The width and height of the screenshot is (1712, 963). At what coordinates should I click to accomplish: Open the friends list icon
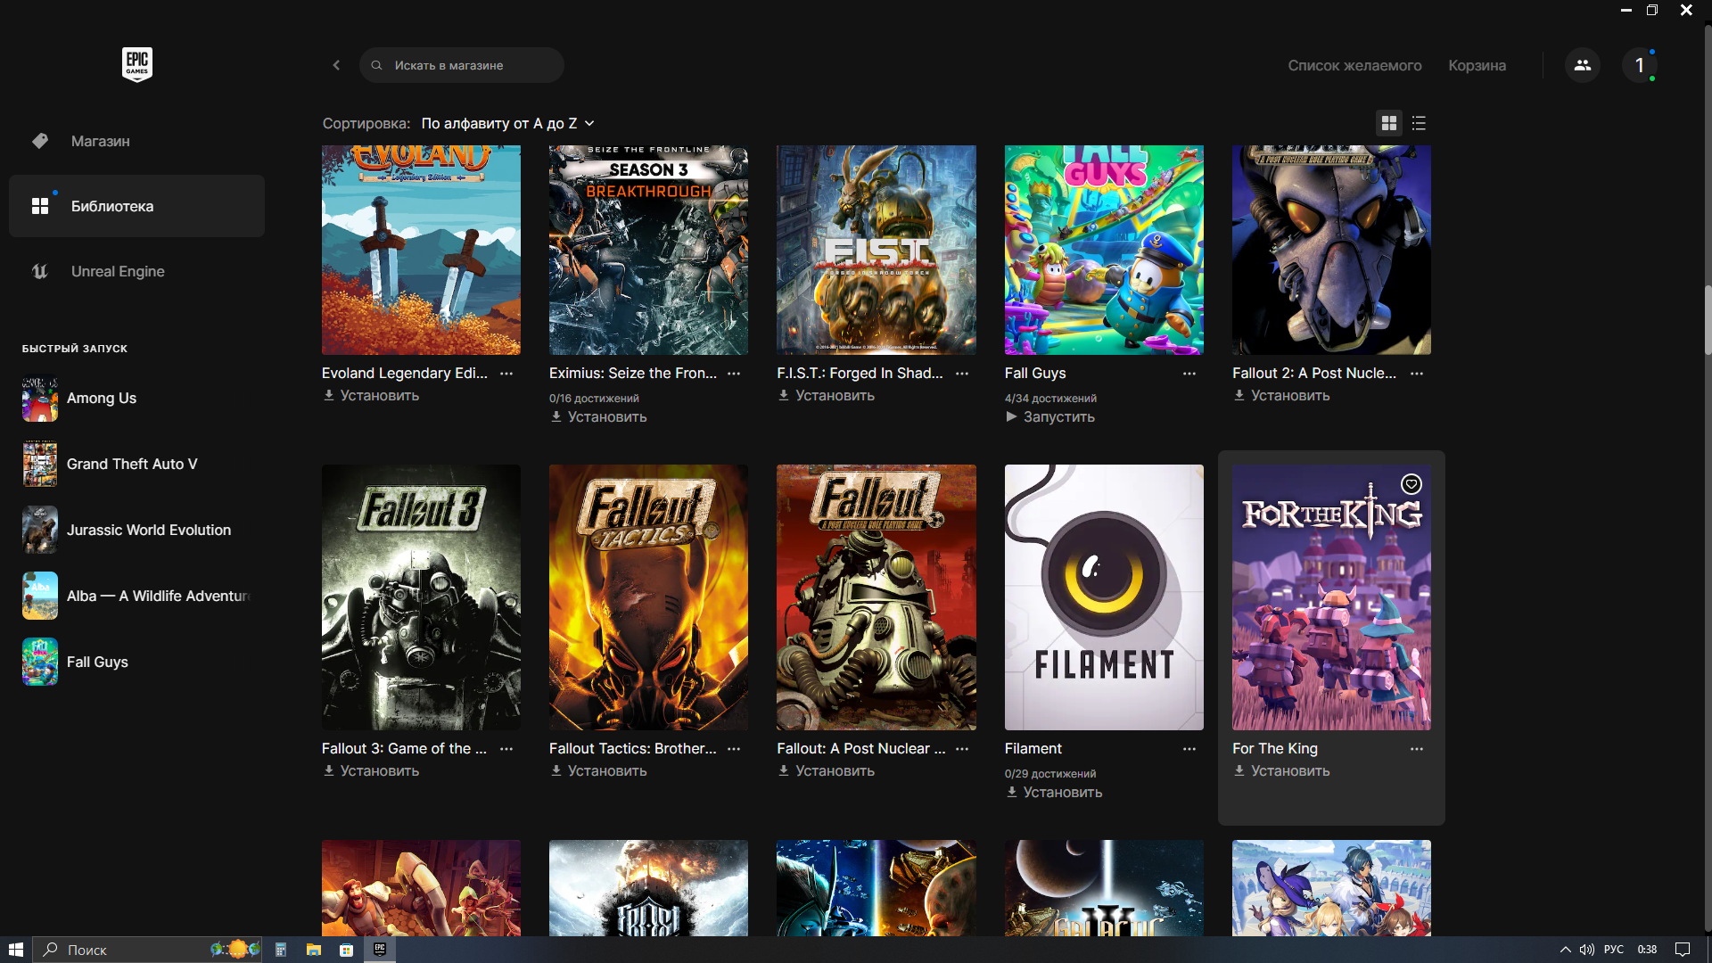tap(1582, 65)
